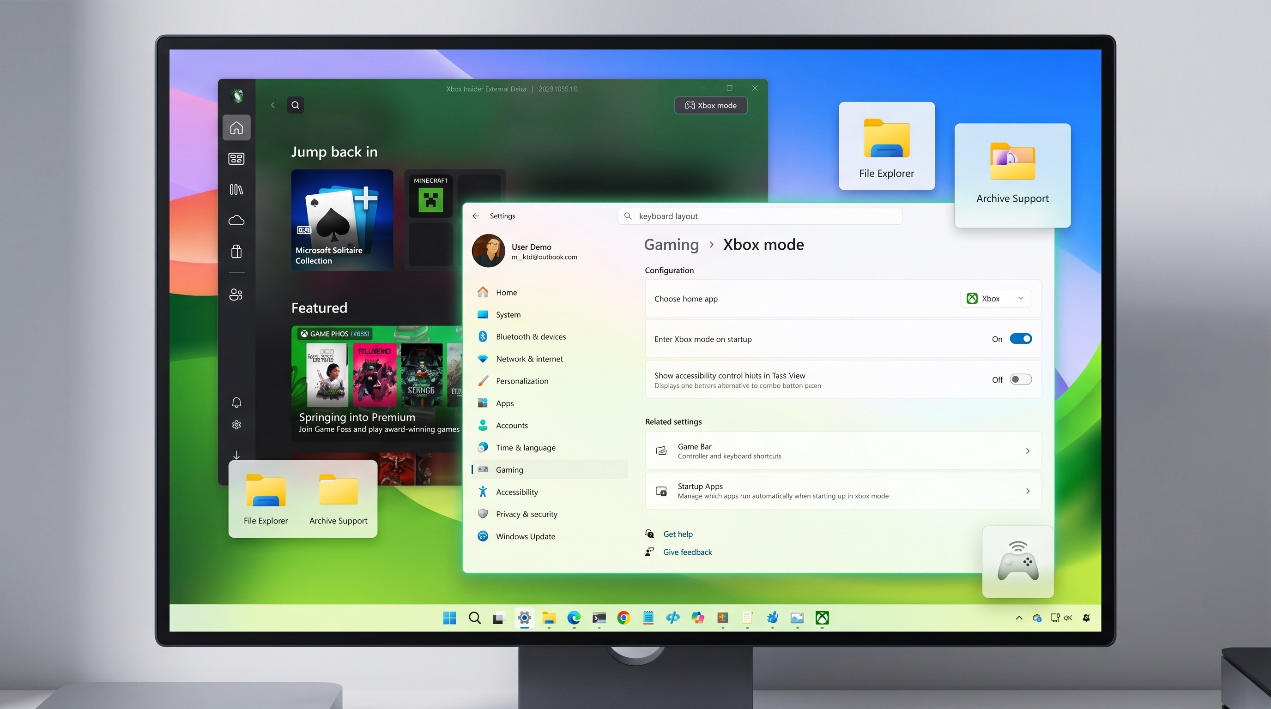1271x709 pixels.
Task: Open the Game Pass grid icon in Xbox sidebar
Action: click(x=236, y=159)
